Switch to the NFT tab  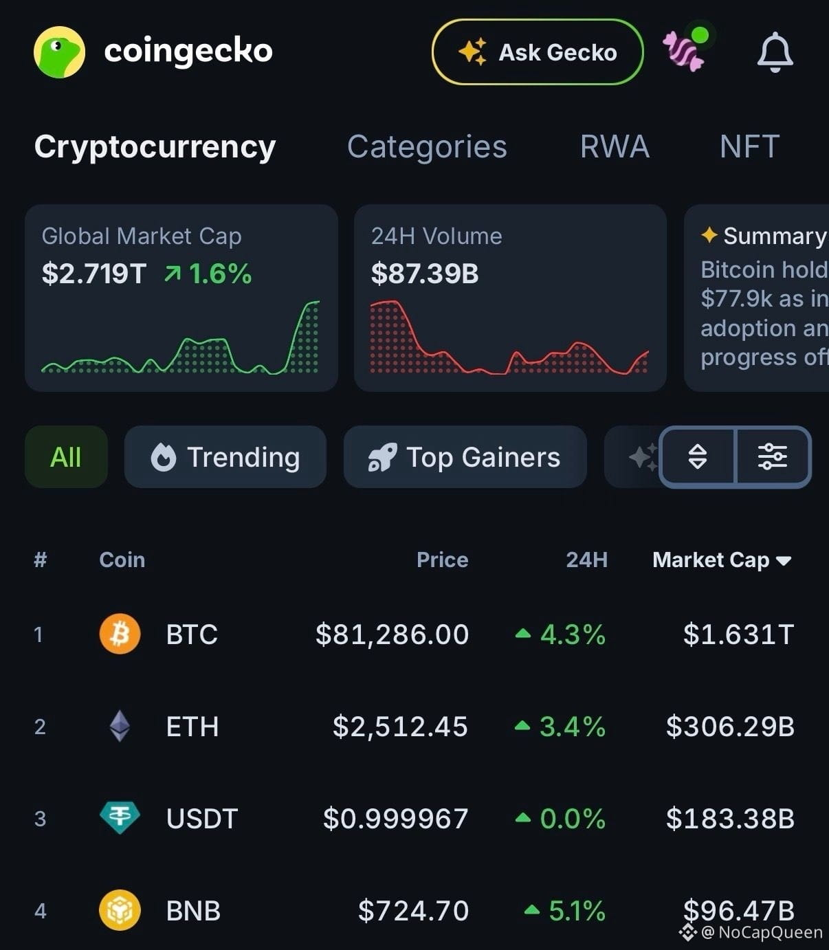749,146
